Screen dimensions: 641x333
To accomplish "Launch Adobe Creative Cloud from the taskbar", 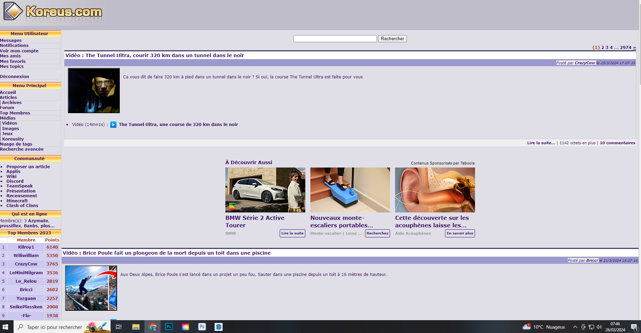I will coord(186,327).
